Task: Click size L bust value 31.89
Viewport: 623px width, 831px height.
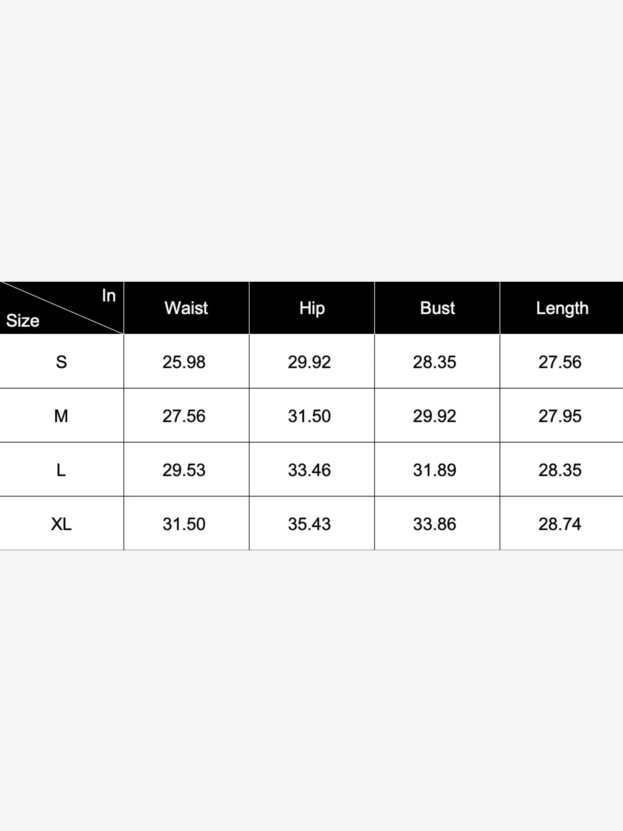Action: click(434, 470)
